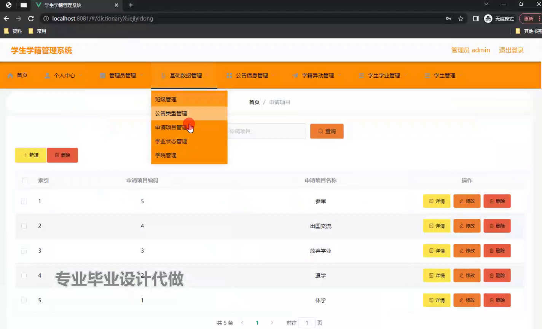Click 删除 for 放弃学业 row

(497, 251)
